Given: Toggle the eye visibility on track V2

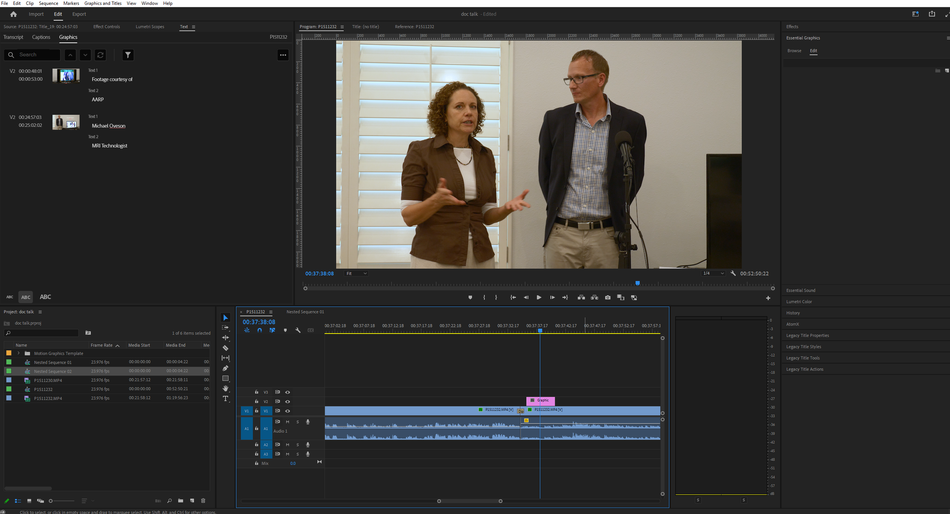Looking at the screenshot, I should tap(287, 401).
